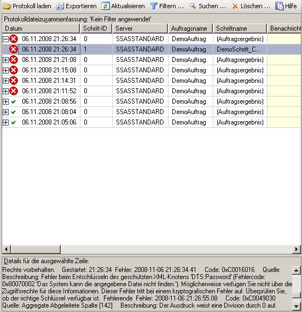Click the horizontal scrollbar right arrow

pos(297,249)
